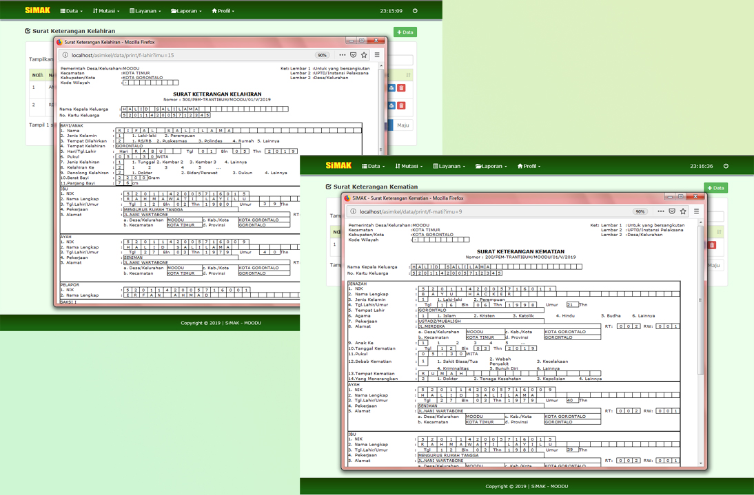Click the Maju button on Kelahiran page
Image resolution: width=754 pixels, height=495 pixels.
point(403,125)
